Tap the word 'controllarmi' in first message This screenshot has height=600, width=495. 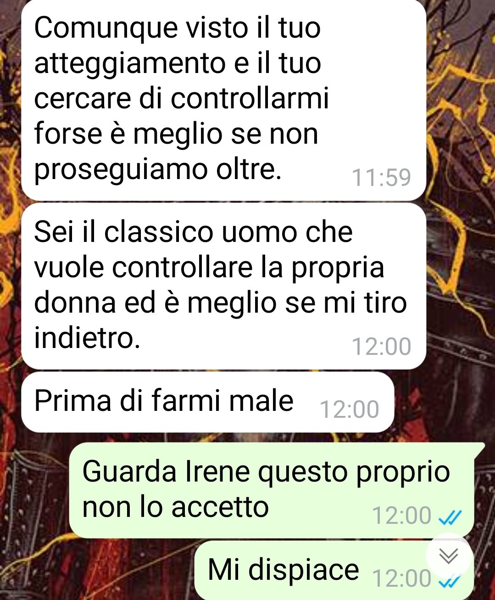[x=250, y=98]
